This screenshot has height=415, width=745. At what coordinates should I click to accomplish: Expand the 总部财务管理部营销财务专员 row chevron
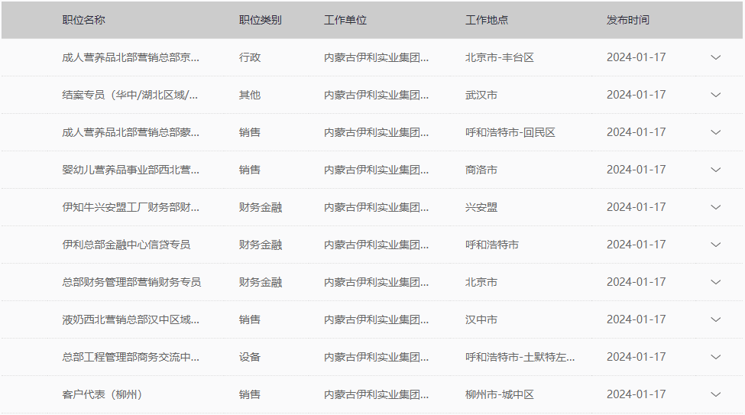point(715,282)
